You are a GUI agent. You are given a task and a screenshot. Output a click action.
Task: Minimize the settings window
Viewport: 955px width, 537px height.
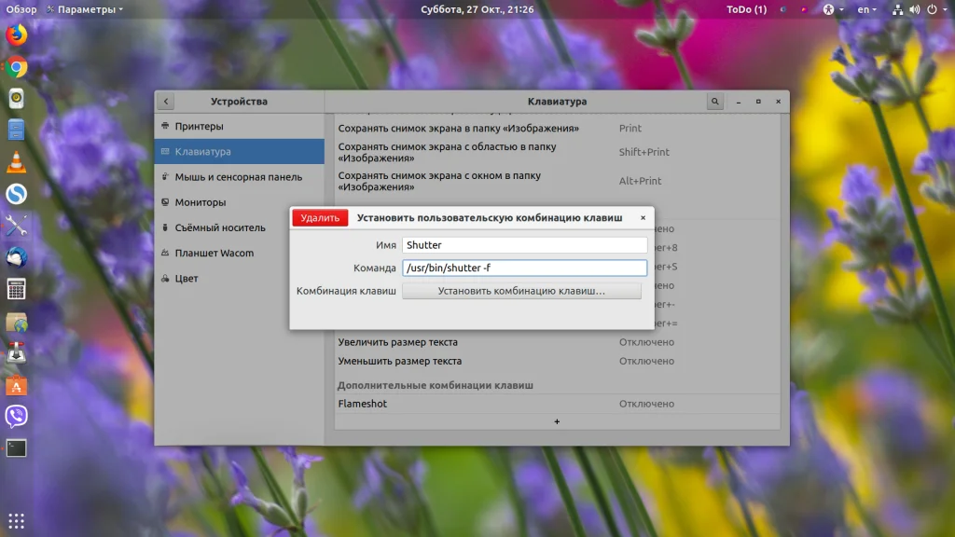[x=739, y=101]
